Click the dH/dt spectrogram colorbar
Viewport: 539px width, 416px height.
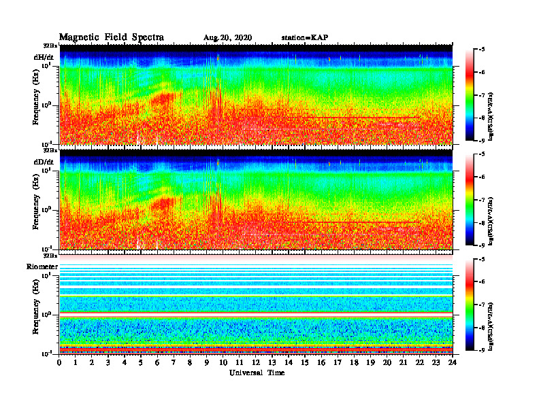(x=470, y=95)
